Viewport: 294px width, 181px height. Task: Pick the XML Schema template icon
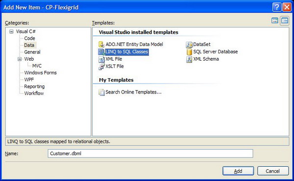pos(189,59)
